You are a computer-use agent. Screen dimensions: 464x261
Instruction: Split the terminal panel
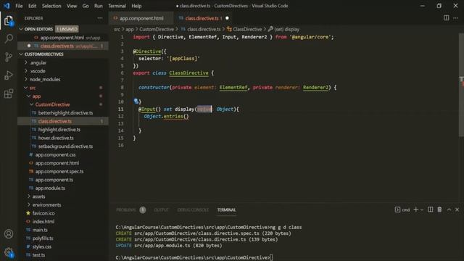coord(430,210)
